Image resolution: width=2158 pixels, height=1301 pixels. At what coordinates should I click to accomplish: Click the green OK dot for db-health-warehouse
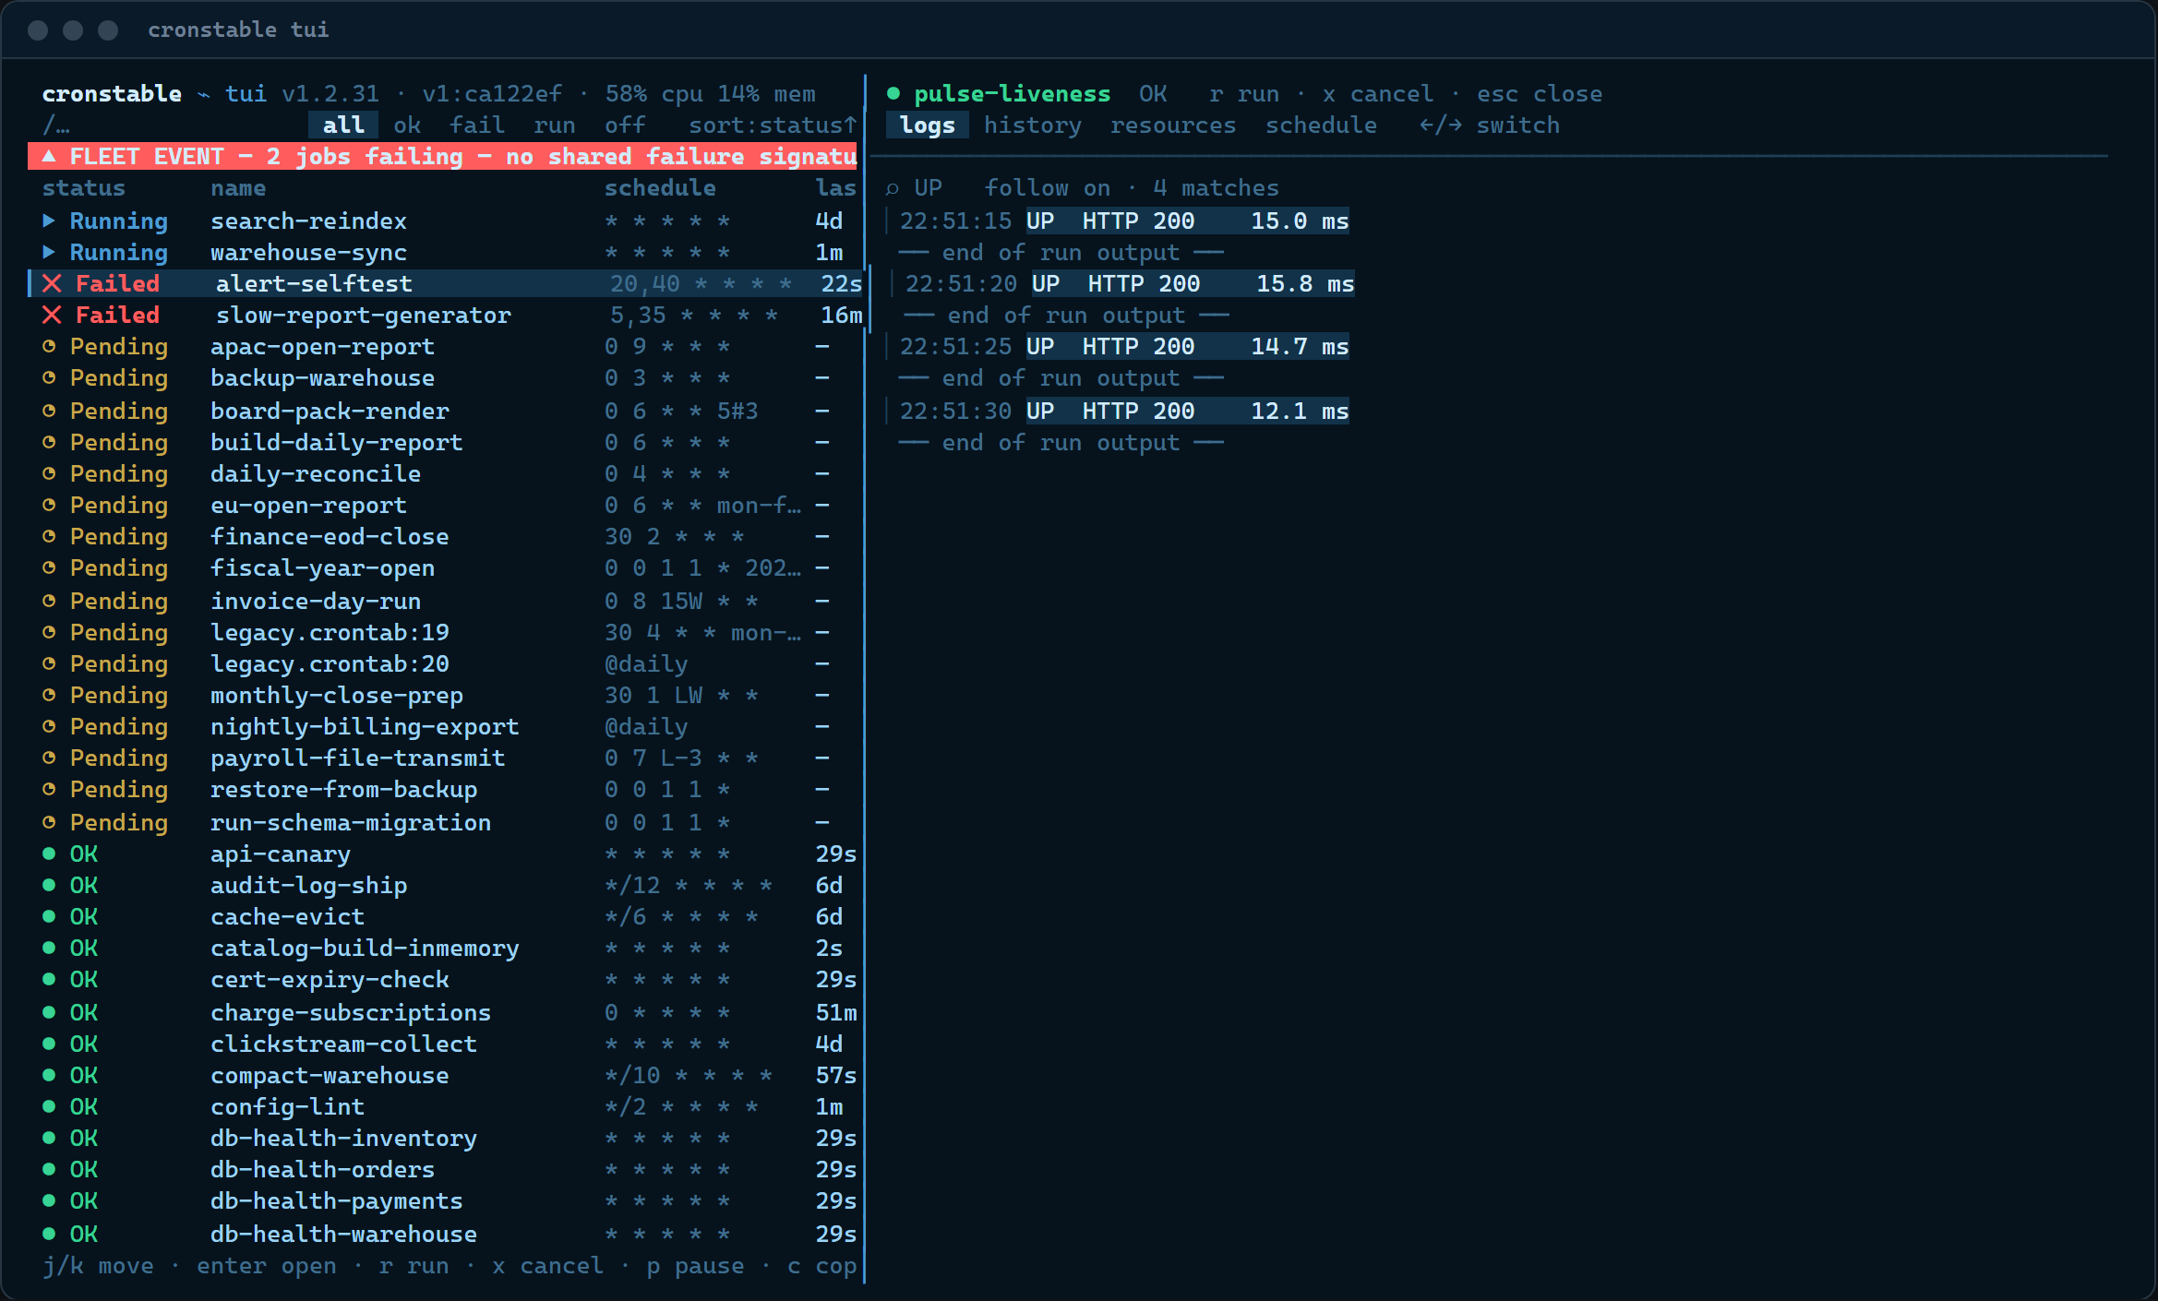coord(49,1234)
